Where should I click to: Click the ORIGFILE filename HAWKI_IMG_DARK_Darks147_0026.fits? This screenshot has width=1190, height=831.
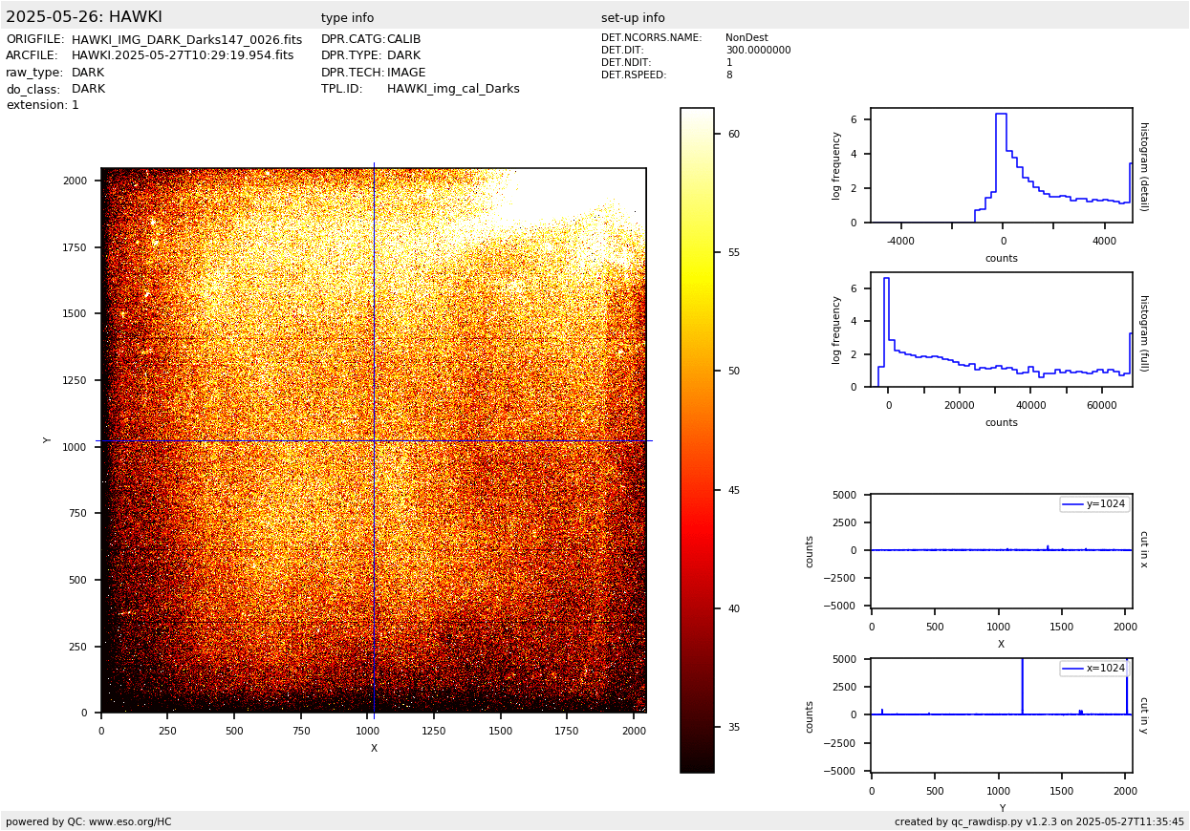(x=186, y=40)
